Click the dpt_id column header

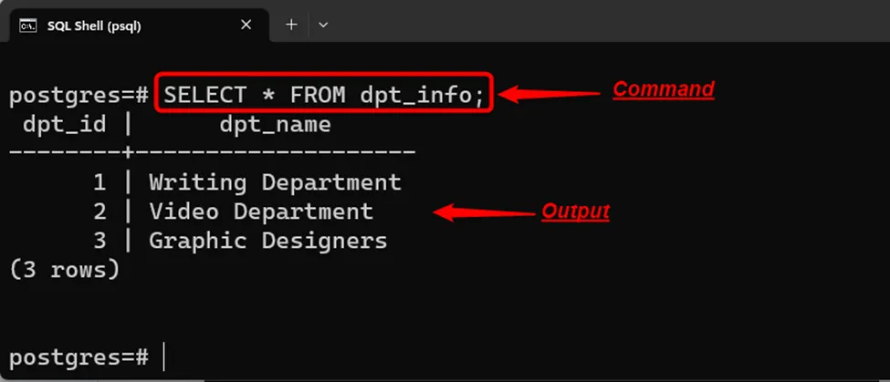(65, 124)
